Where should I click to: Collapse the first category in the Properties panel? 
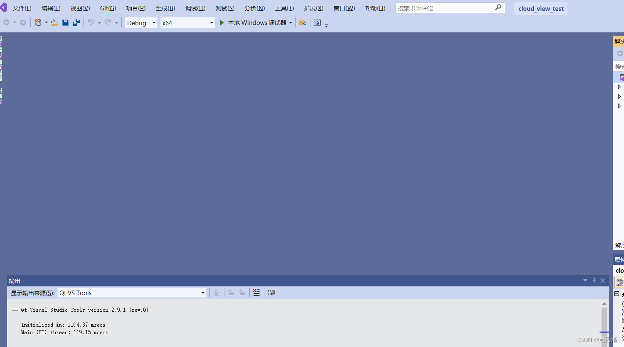point(617,293)
